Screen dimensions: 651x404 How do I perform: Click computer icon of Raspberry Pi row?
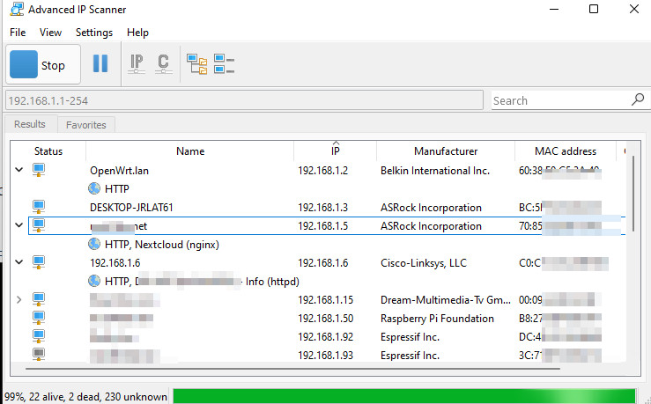click(39, 318)
